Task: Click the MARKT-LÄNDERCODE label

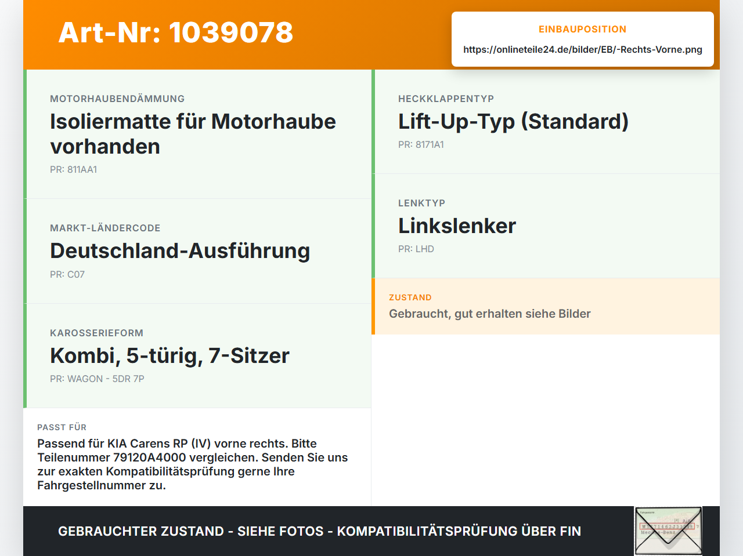Action: pyautogui.click(x=105, y=228)
